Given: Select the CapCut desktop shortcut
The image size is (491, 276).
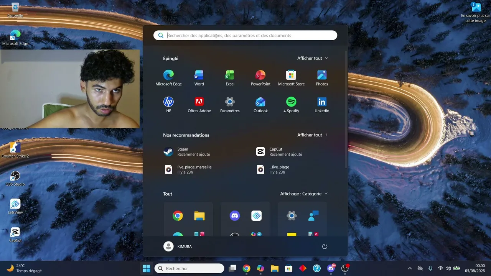Looking at the screenshot, I should click(15, 235).
